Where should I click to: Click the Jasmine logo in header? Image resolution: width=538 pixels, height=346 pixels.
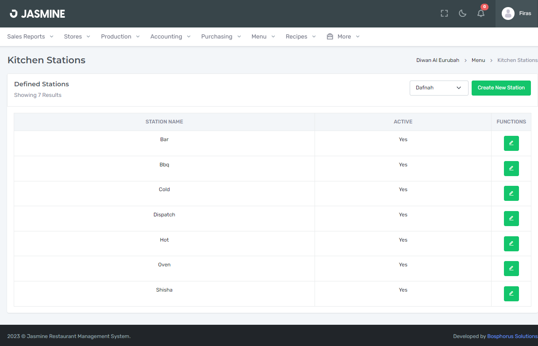38,14
